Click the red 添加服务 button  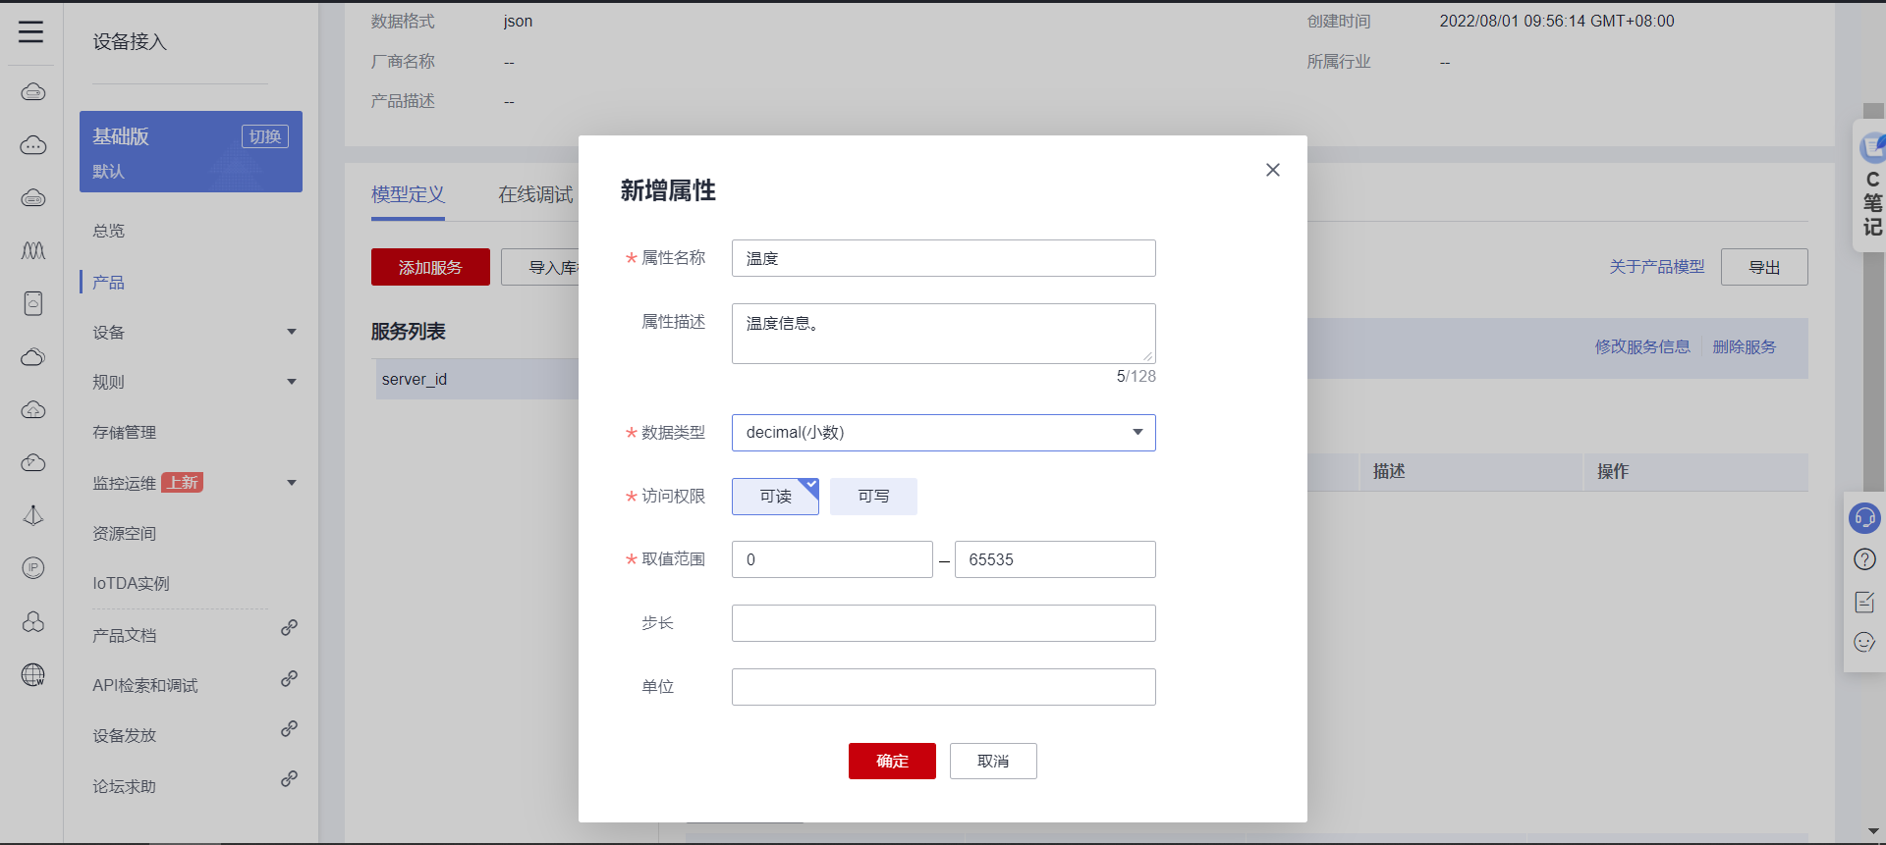430,267
